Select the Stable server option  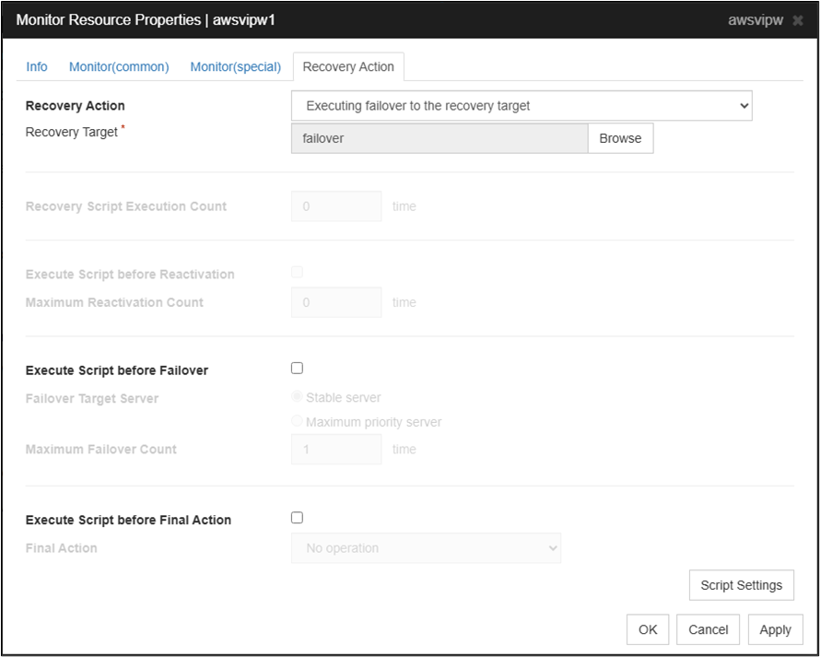click(297, 396)
